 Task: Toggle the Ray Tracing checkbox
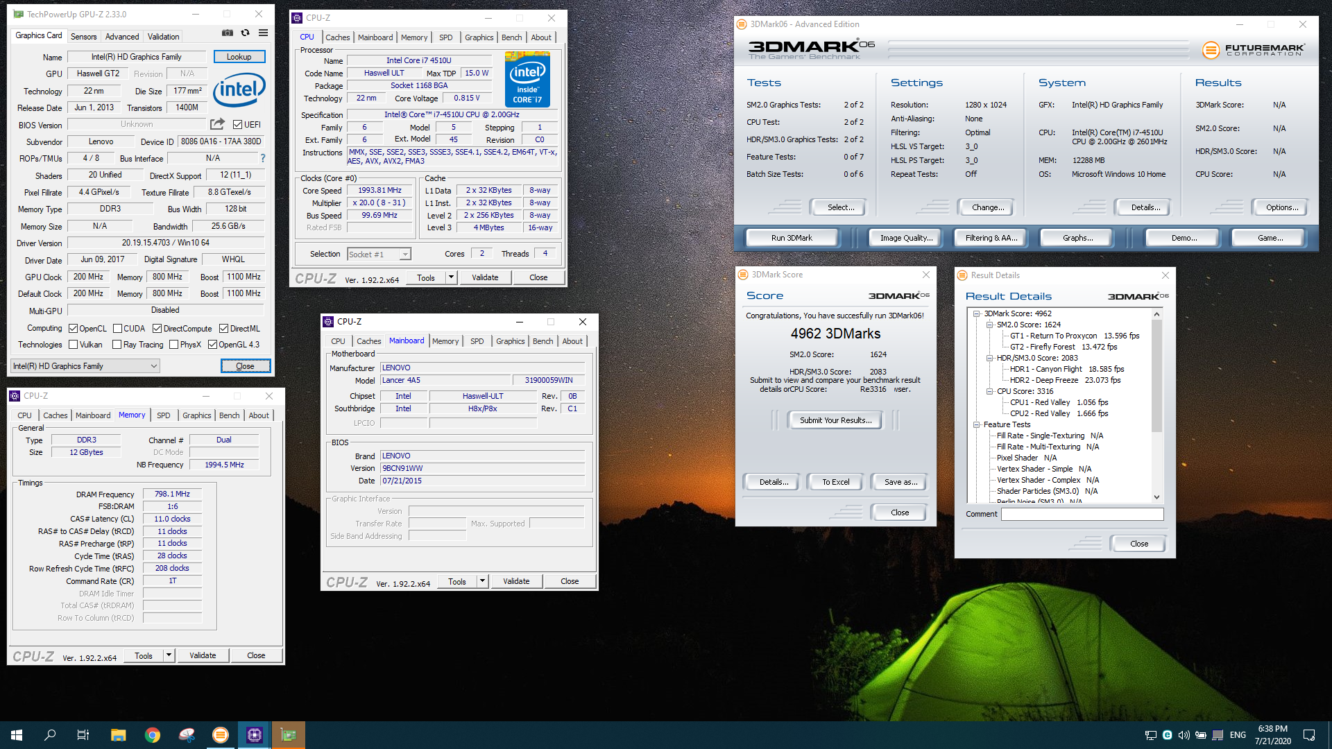117,345
